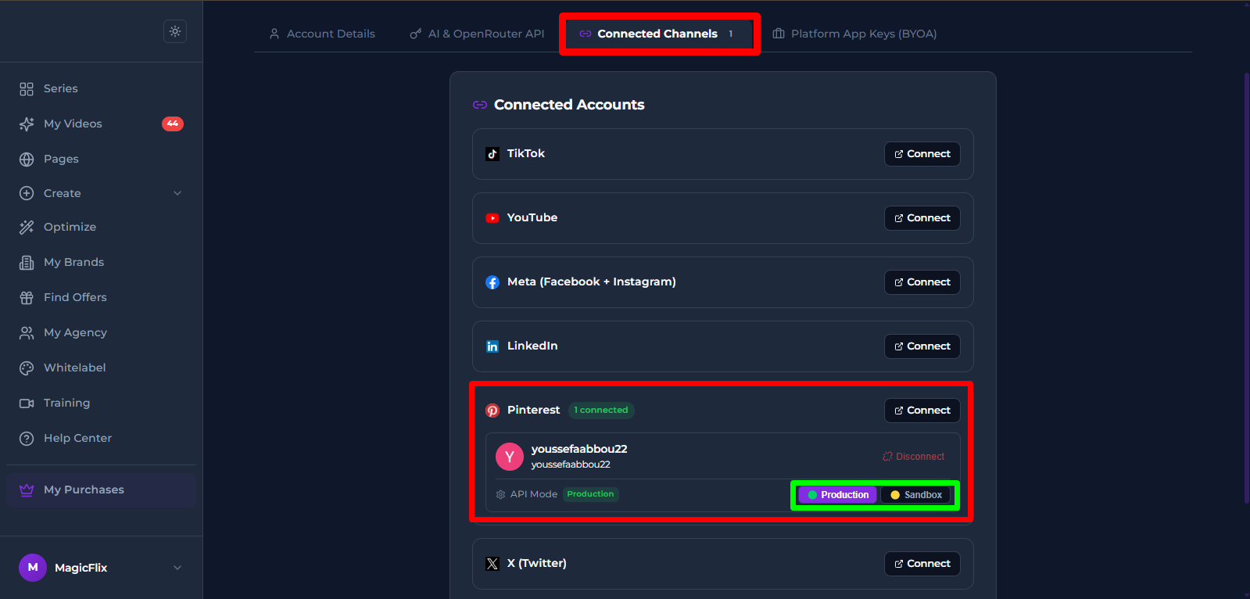Connect the YouTube account
This screenshot has width=1250, height=599.
(x=922, y=218)
